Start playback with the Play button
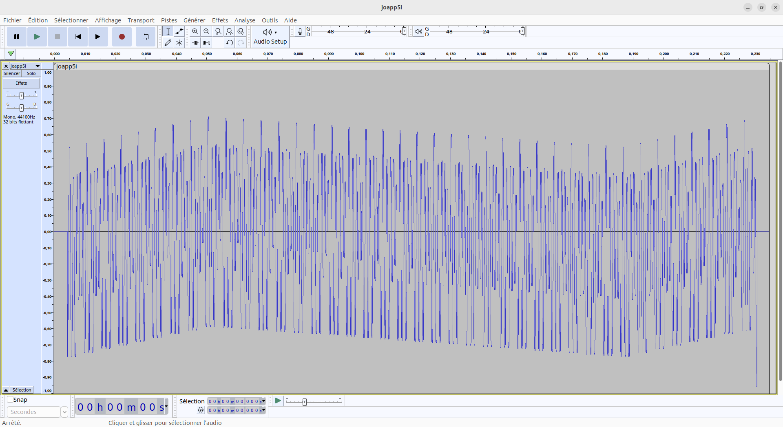Screen dimensions: 783x427 pyautogui.click(x=37, y=37)
